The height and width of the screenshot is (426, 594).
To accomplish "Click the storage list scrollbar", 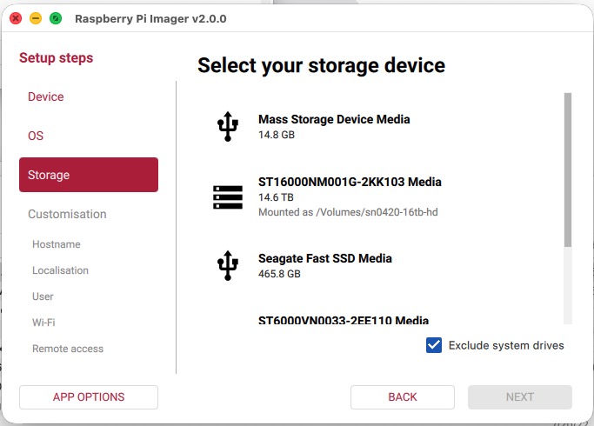I will point(567,170).
